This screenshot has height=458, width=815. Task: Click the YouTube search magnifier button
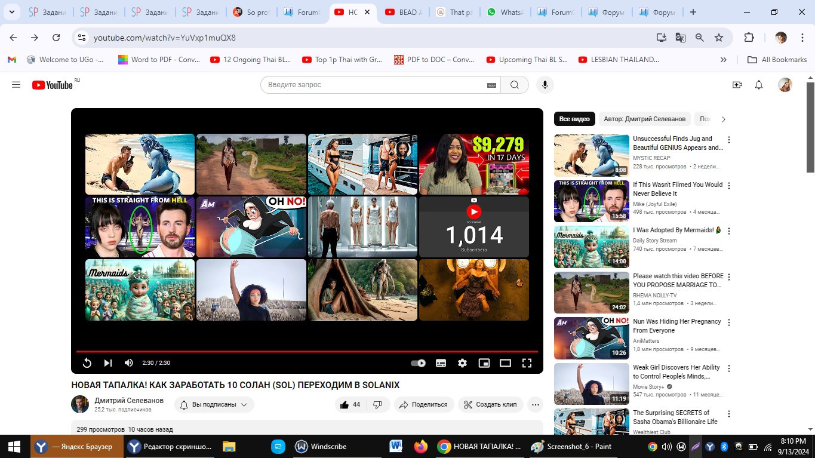(x=514, y=85)
